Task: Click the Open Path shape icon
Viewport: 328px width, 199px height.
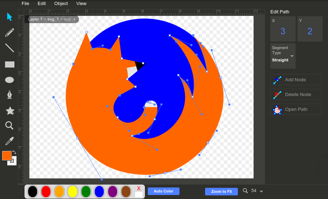Action: pos(277,110)
